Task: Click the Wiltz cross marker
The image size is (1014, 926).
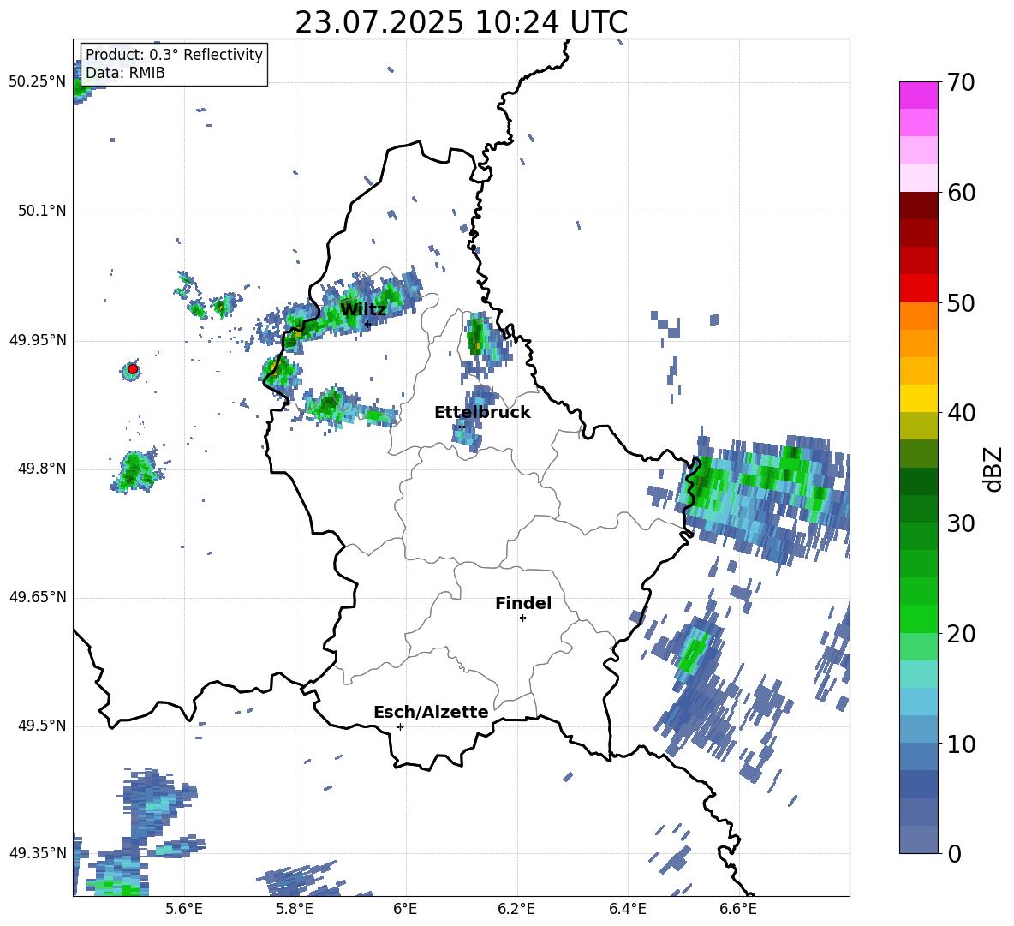Action: point(368,324)
